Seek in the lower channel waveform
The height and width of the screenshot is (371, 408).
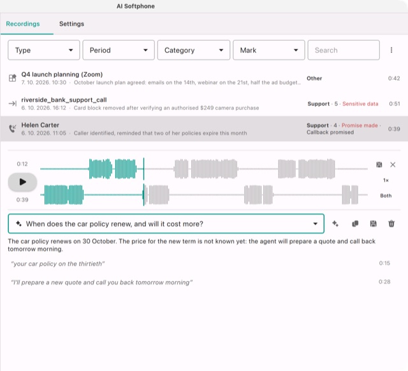(x=204, y=195)
